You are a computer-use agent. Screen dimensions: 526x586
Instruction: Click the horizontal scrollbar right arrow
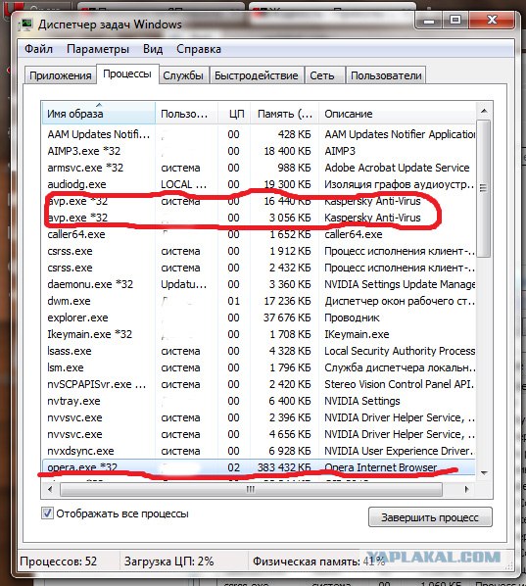[466, 489]
